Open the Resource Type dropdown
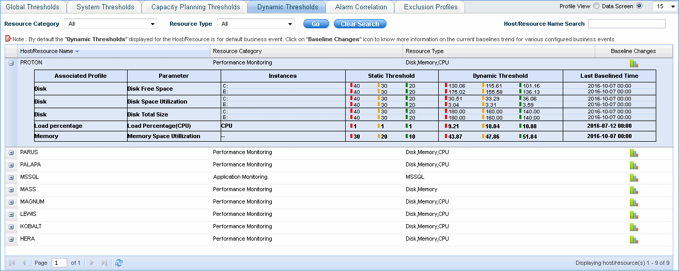This screenshot has width=679, height=271. [255, 24]
